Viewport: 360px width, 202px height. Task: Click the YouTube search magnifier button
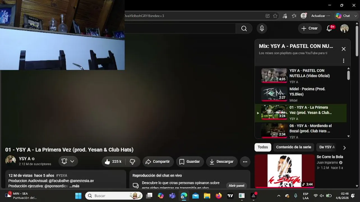tap(244, 28)
